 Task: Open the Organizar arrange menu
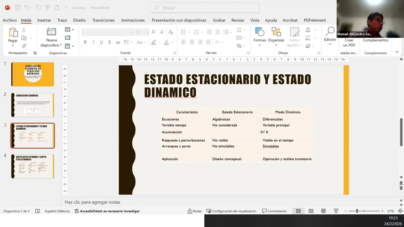(x=276, y=37)
